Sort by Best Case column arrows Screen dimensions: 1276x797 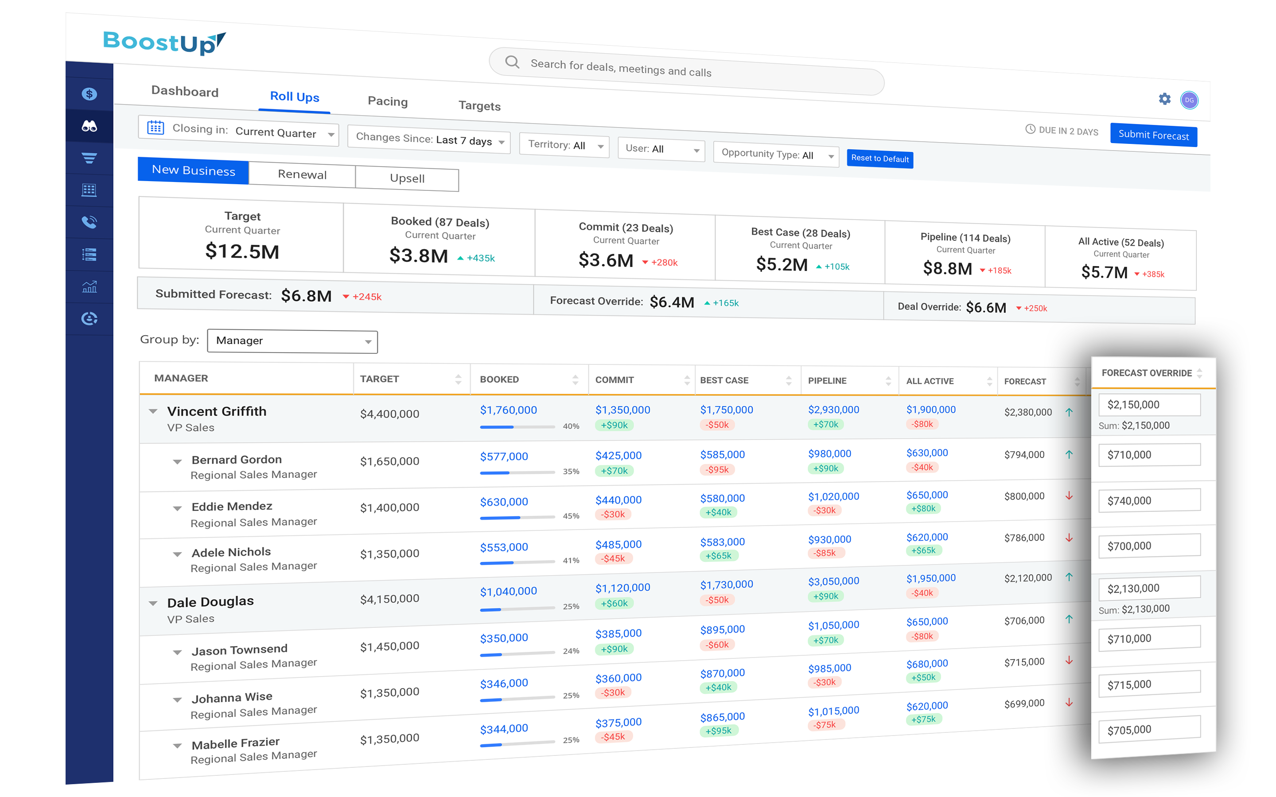click(789, 381)
